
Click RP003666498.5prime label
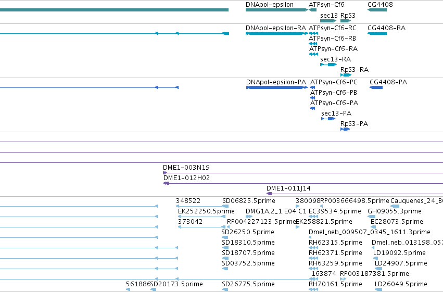355,201
